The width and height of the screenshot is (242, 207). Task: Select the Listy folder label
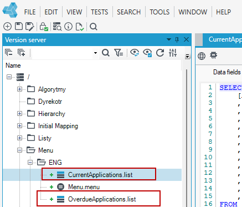coord(45,138)
